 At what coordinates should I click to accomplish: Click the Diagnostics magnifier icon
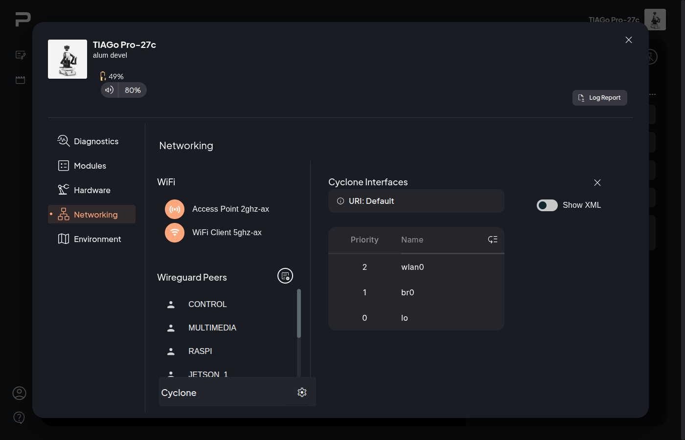pyautogui.click(x=64, y=141)
